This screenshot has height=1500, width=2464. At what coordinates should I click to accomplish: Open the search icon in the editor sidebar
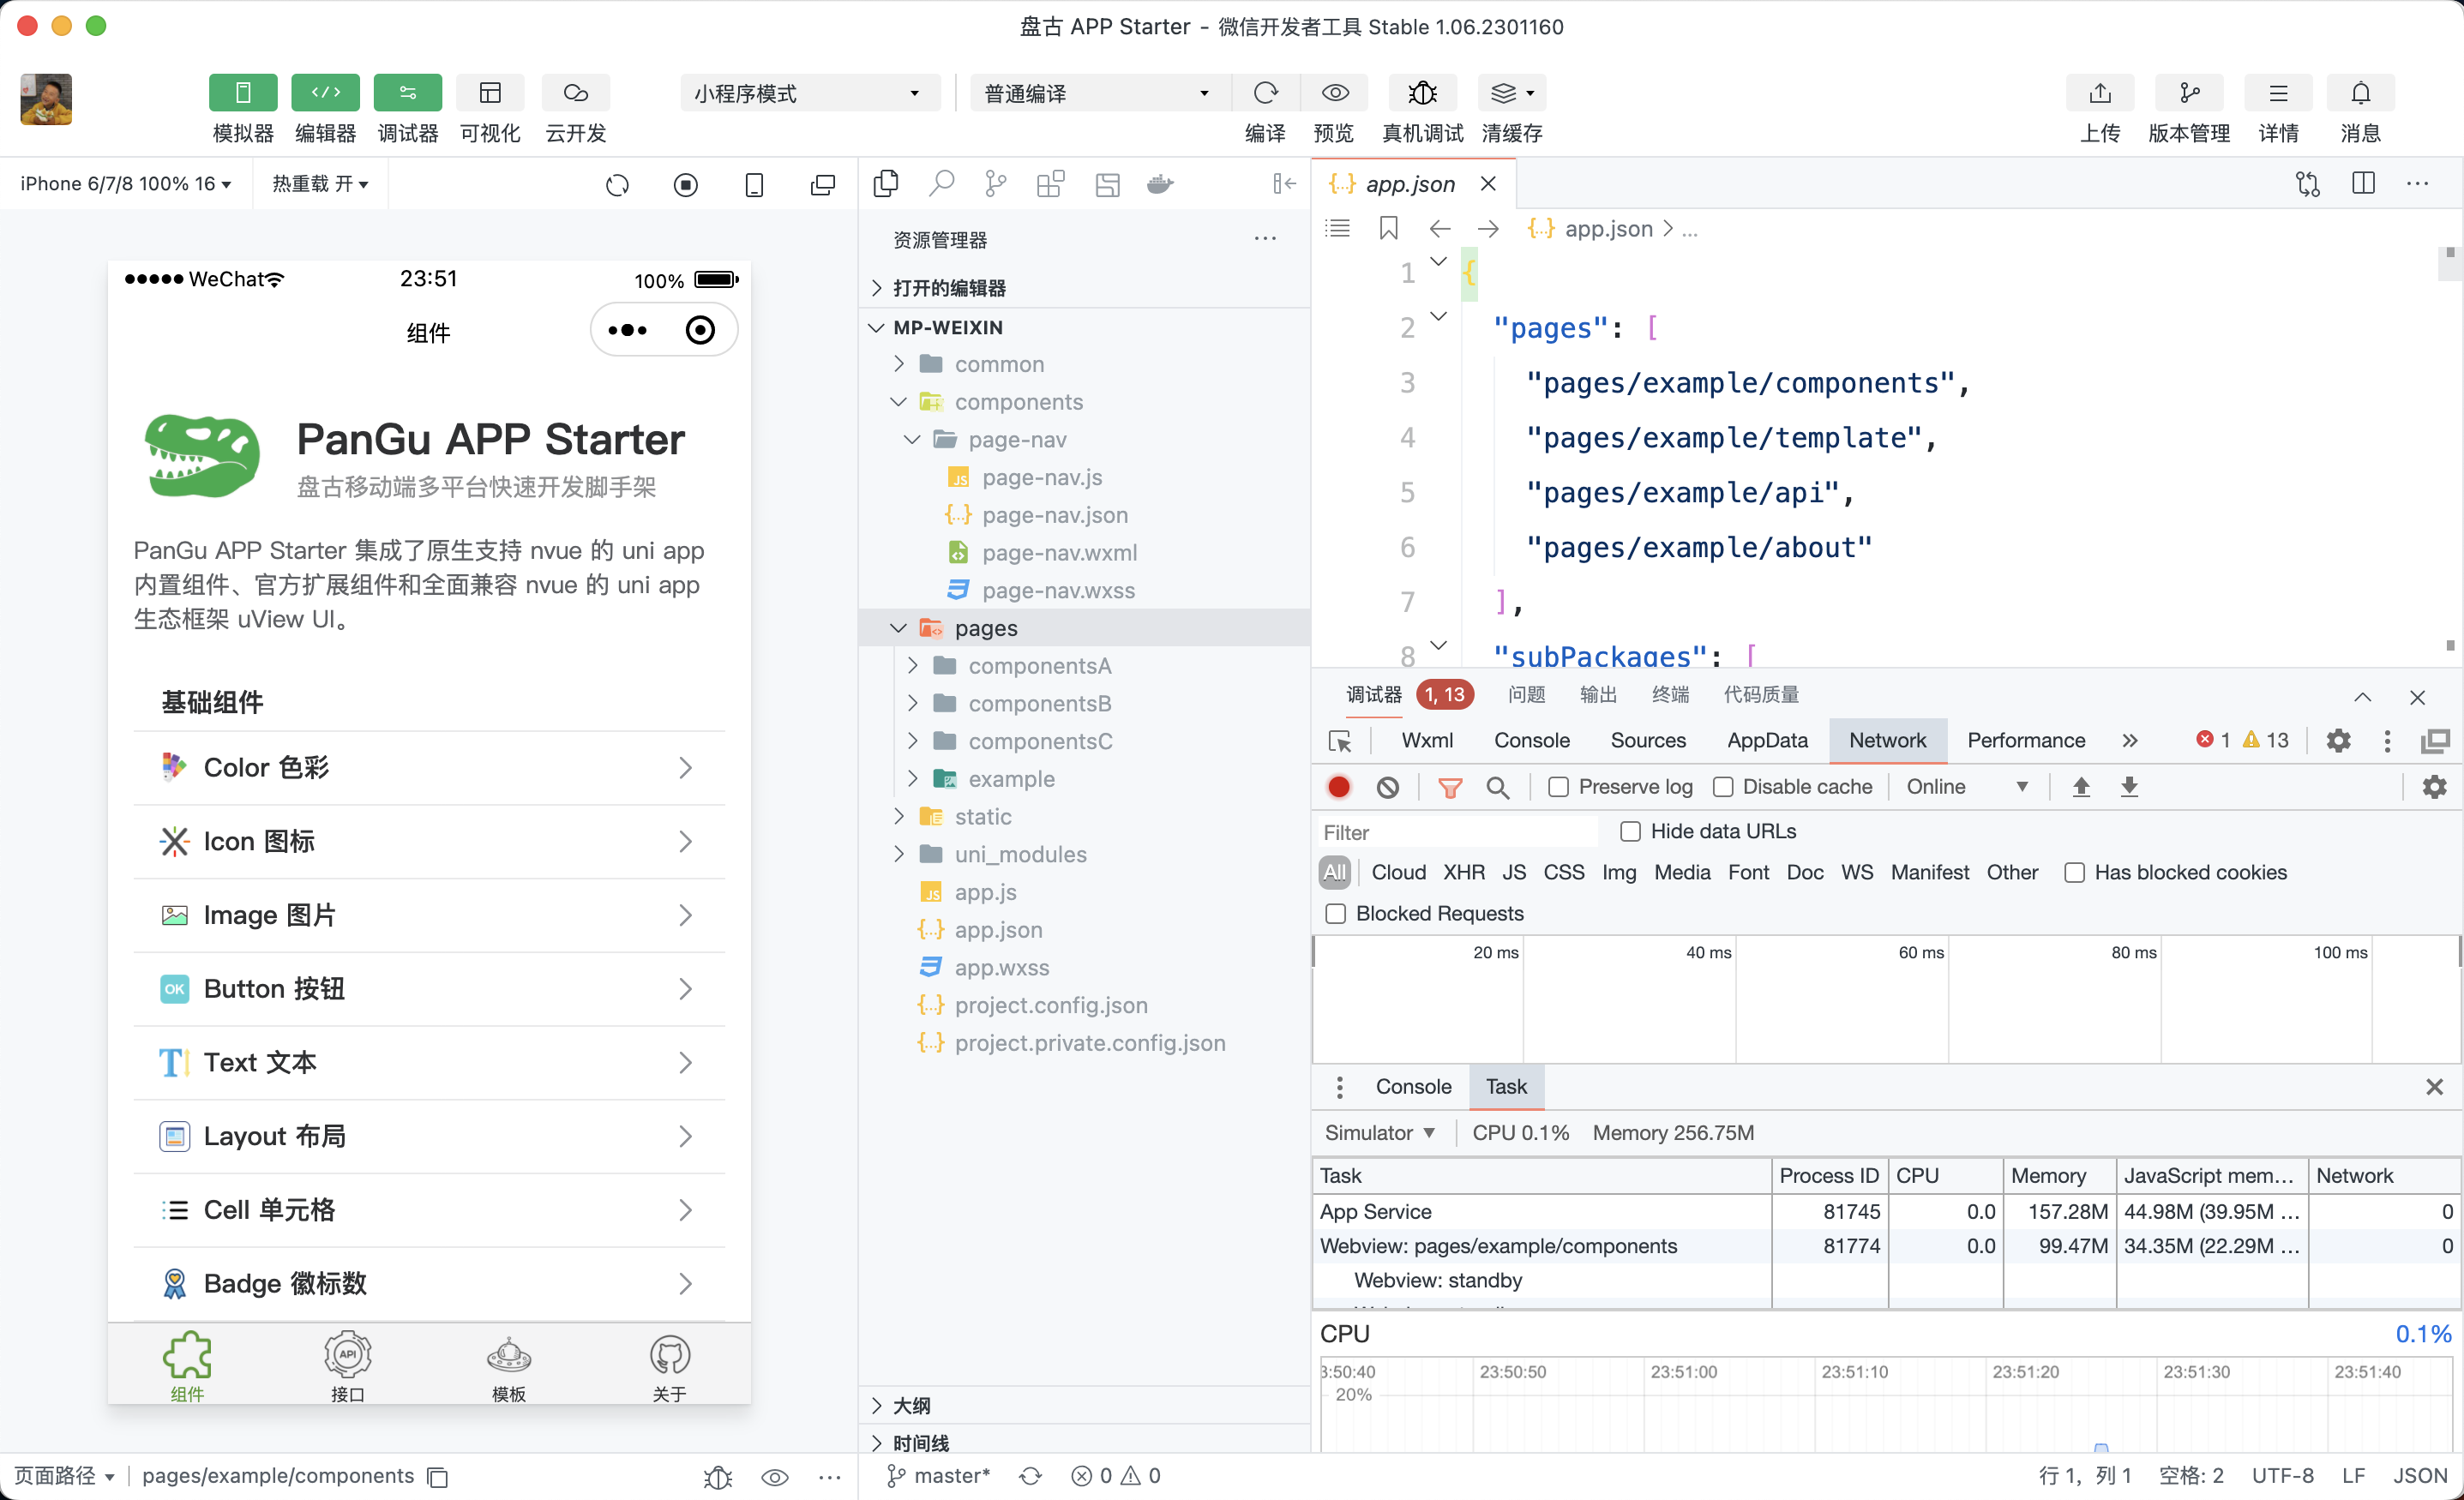(941, 184)
